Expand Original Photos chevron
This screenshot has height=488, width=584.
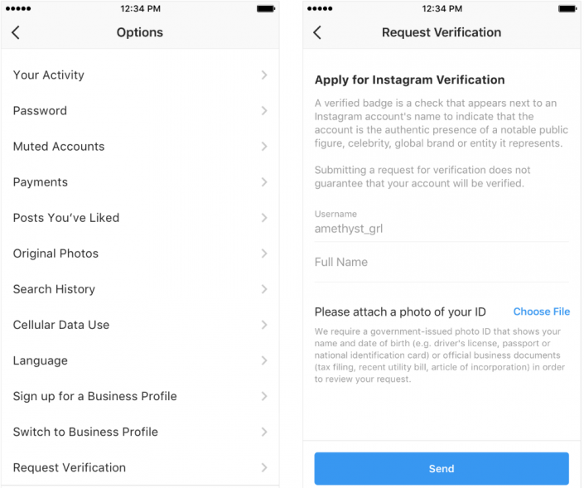[263, 254]
